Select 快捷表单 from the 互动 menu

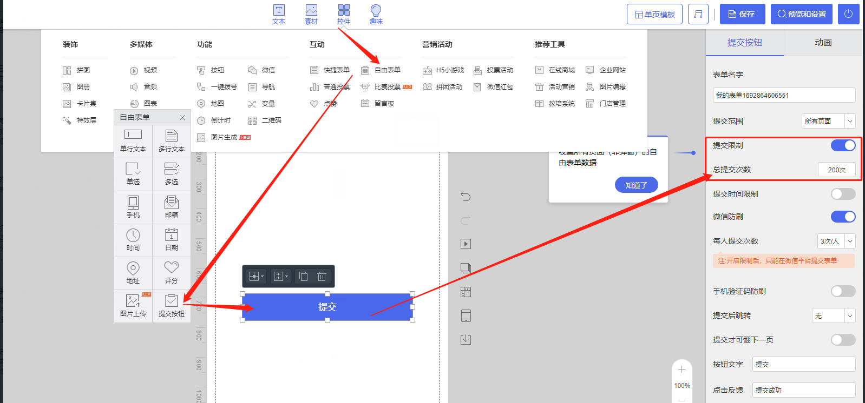[330, 70]
